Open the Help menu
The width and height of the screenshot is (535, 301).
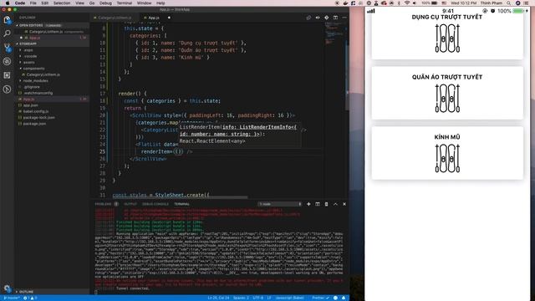click(160, 3)
